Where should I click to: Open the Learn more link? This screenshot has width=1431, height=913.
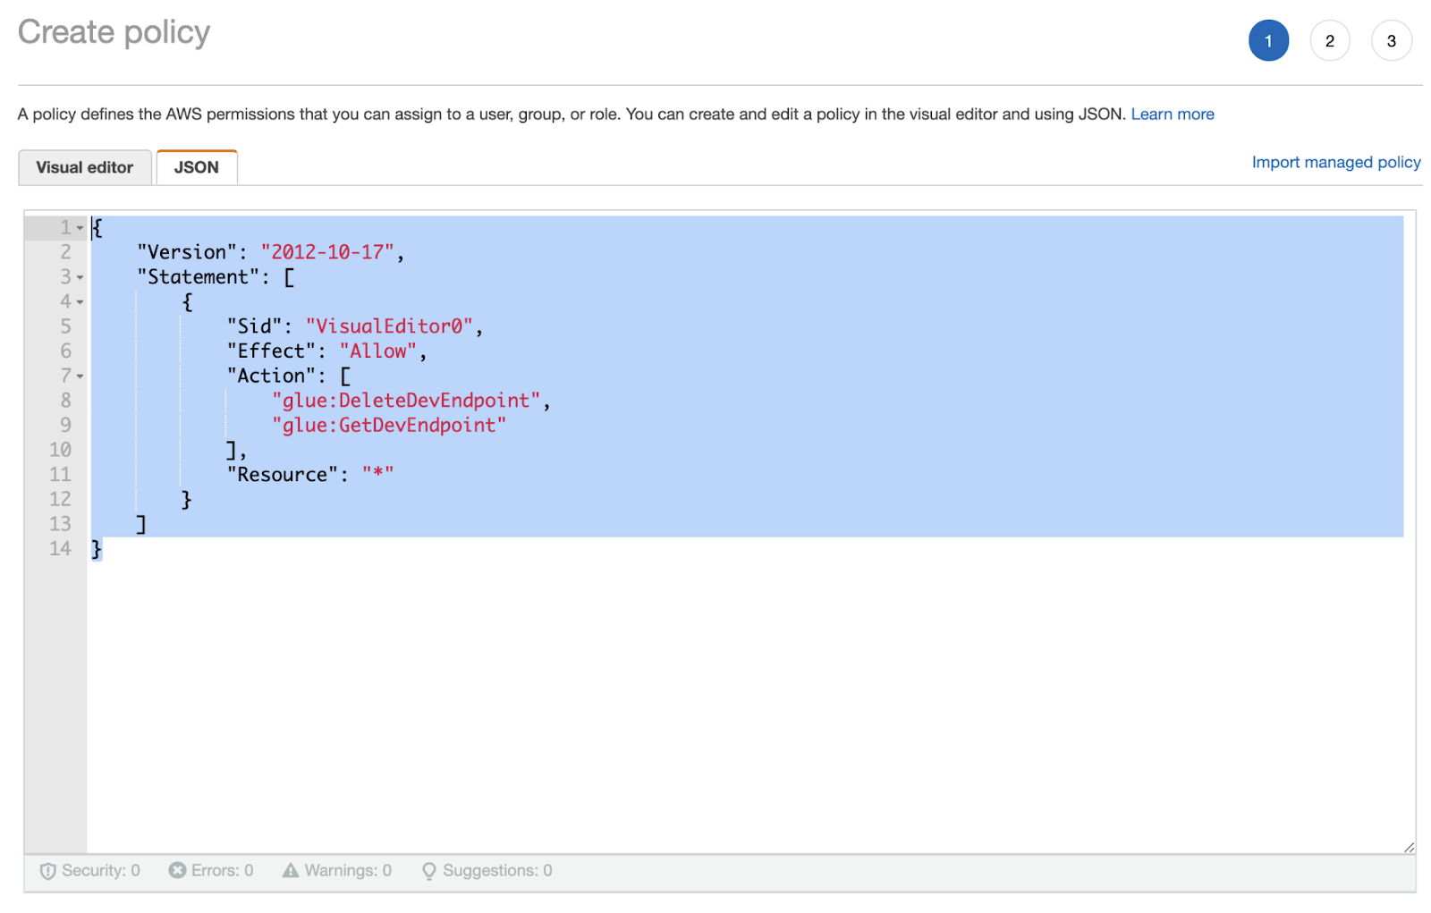click(1172, 114)
